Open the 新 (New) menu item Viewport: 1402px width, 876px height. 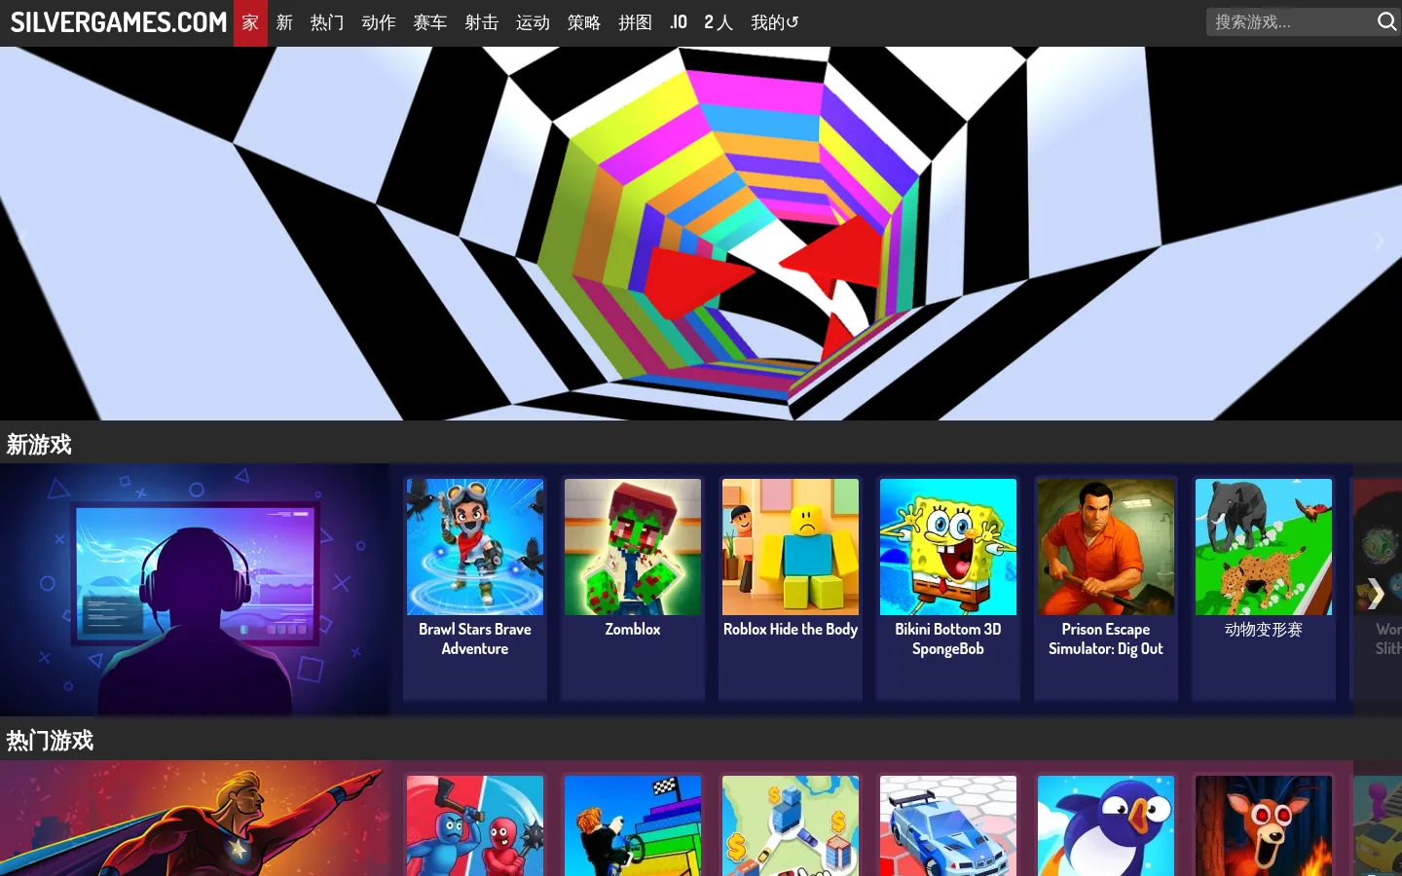pos(284,22)
